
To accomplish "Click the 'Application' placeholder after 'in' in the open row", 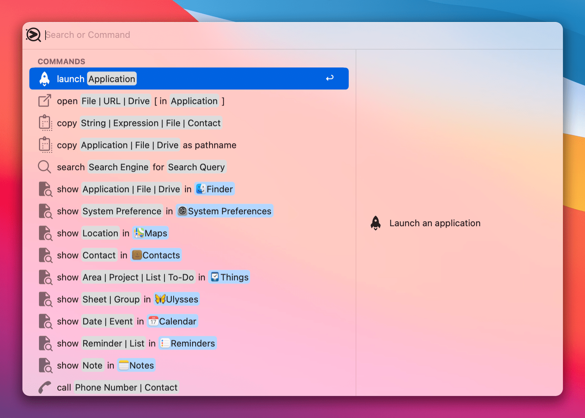I will 194,101.
